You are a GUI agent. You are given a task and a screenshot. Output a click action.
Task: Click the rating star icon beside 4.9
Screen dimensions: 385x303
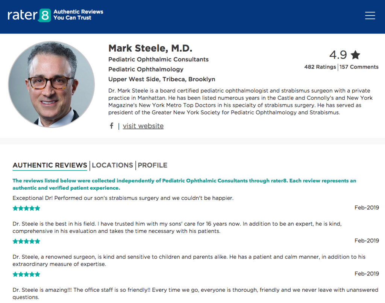click(x=355, y=55)
